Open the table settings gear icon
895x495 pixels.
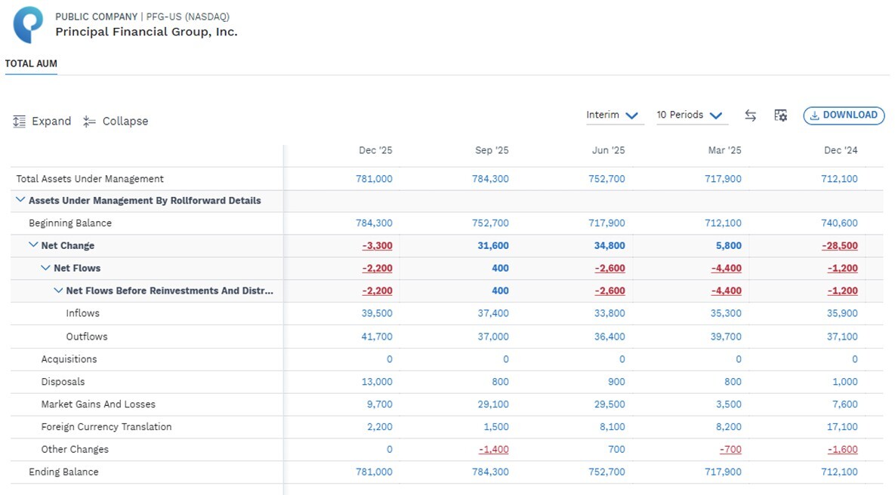pos(780,115)
